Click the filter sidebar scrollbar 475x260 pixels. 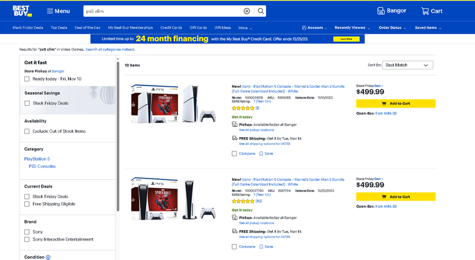(118, 137)
